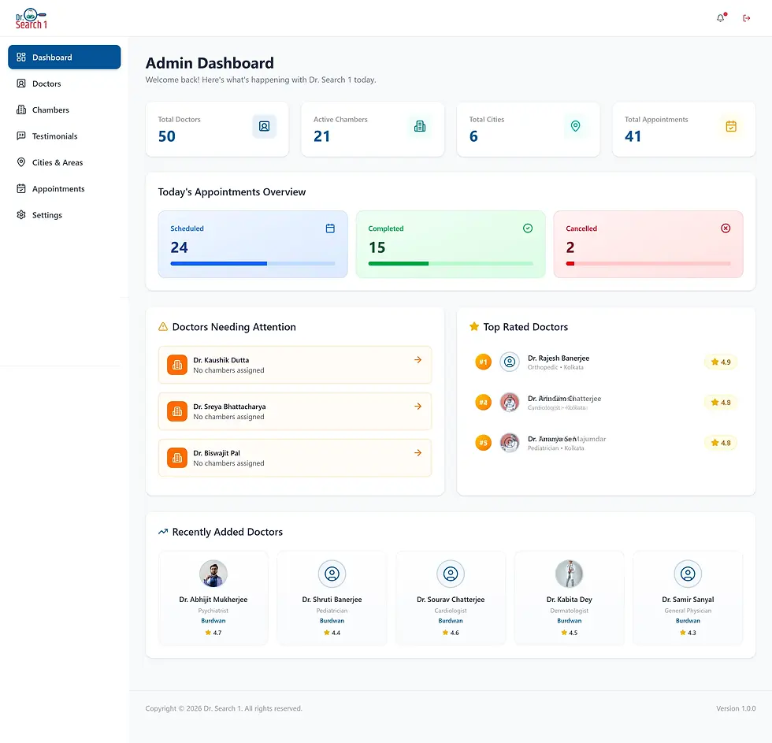
Task: Click the Dashboard grid icon in sidebar
Action: click(x=21, y=57)
